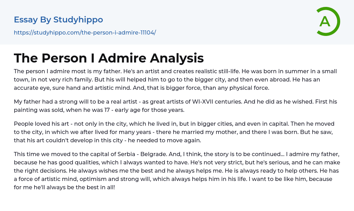Screen dimensions: 354x211
Task: Click the 'Essay By Studyhippo' header text
Action: tap(58, 20)
